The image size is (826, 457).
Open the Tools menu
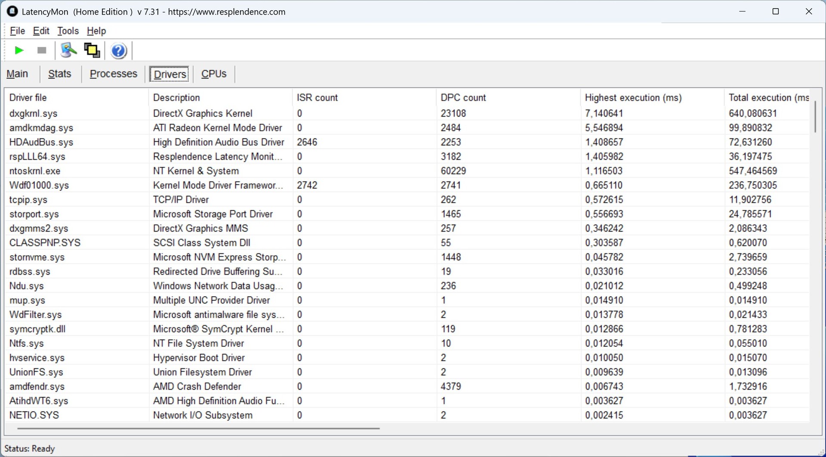(x=68, y=31)
